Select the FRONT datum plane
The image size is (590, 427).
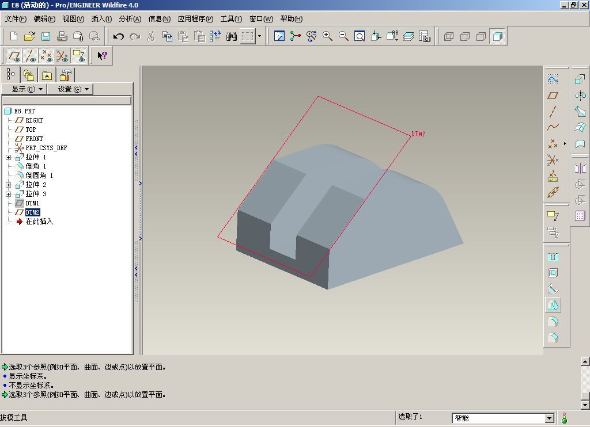(x=34, y=139)
